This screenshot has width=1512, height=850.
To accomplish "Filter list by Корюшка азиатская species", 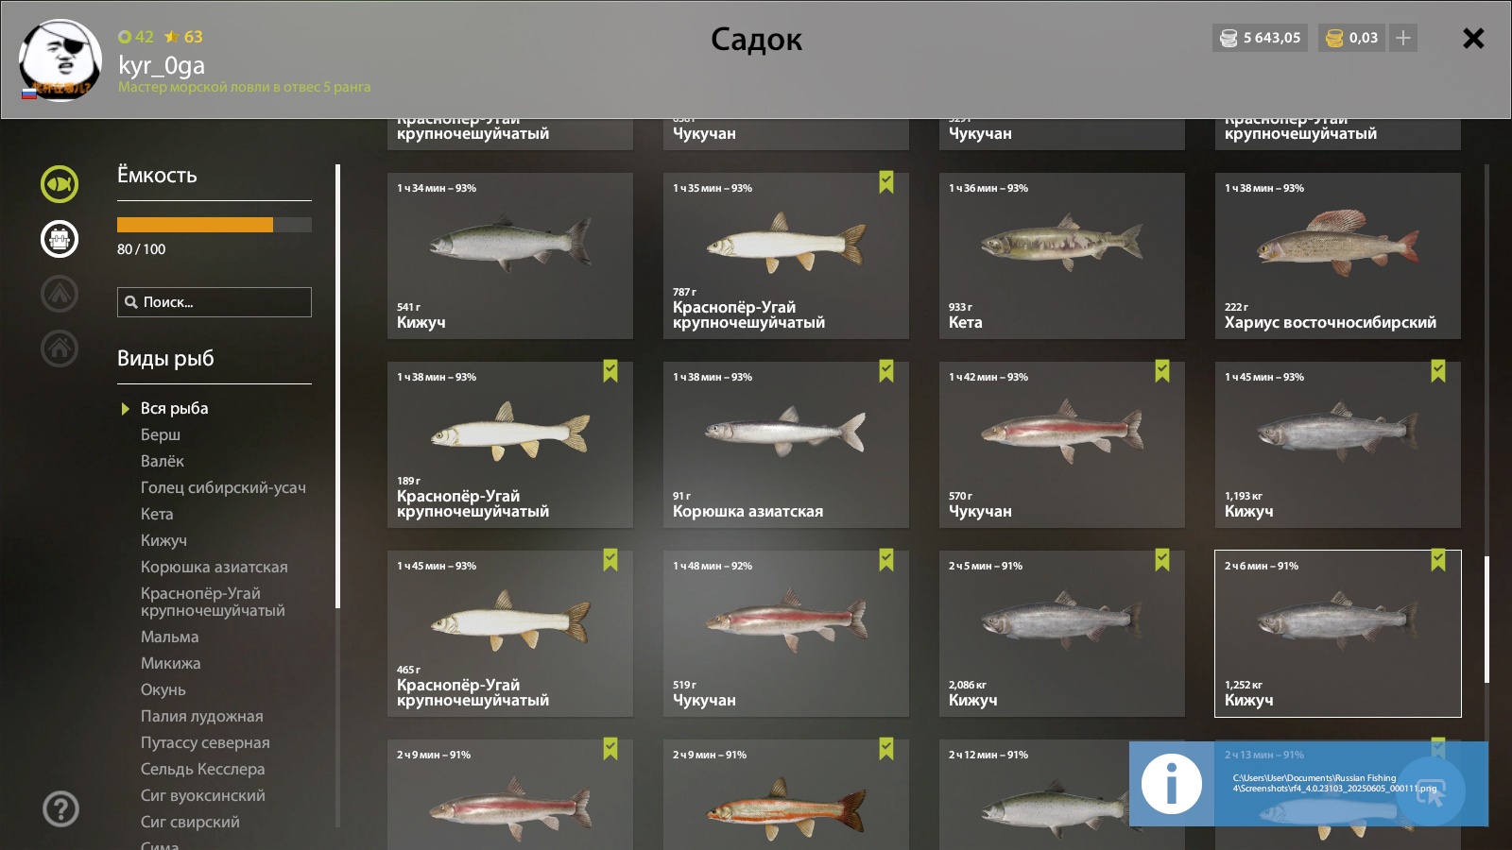I will (x=214, y=567).
